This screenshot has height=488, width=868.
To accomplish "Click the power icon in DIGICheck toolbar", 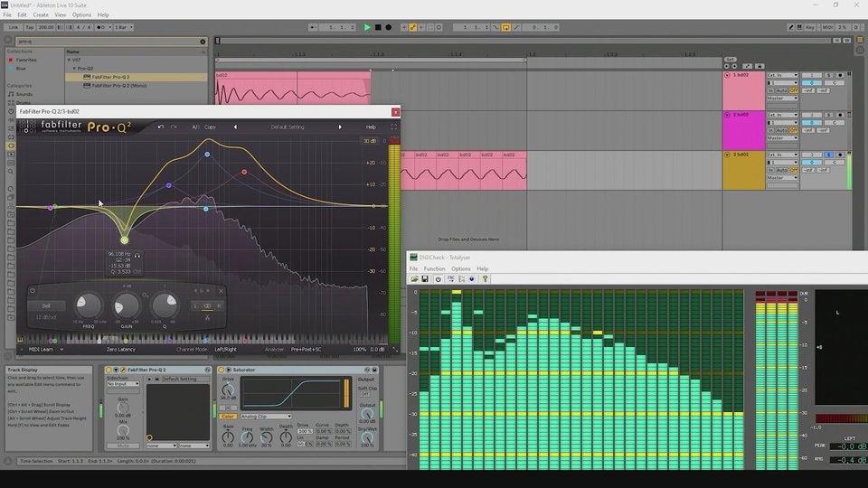I will pos(439,279).
